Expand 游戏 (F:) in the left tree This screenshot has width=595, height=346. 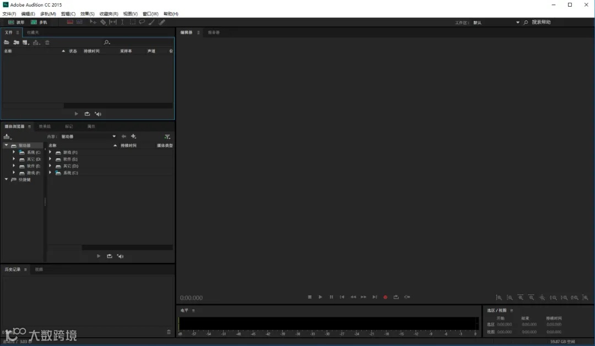click(x=14, y=172)
